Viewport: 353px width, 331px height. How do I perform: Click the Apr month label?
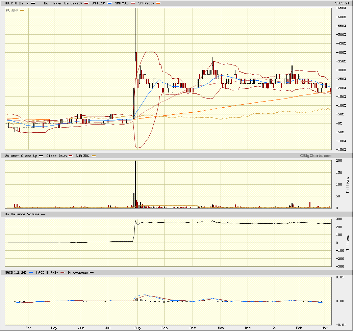(x=28, y=328)
